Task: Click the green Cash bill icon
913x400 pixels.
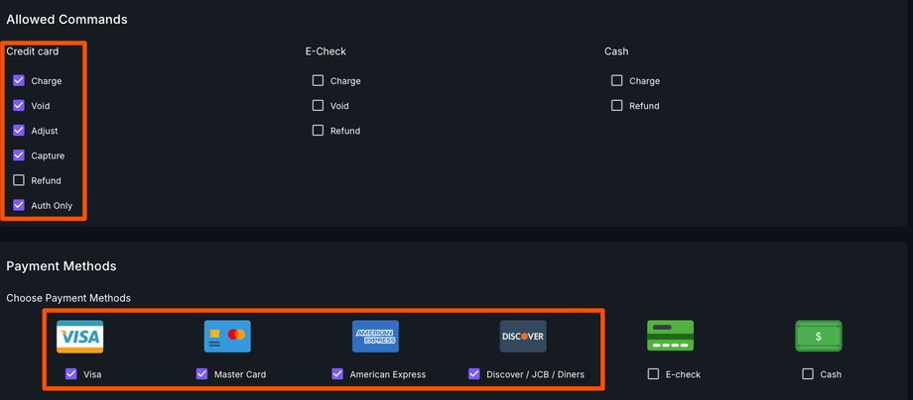Action: click(x=818, y=337)
